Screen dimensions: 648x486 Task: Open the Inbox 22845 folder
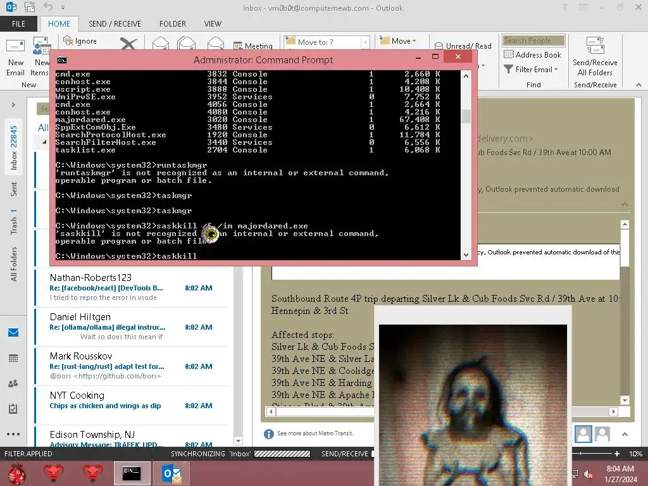[14, 147]
